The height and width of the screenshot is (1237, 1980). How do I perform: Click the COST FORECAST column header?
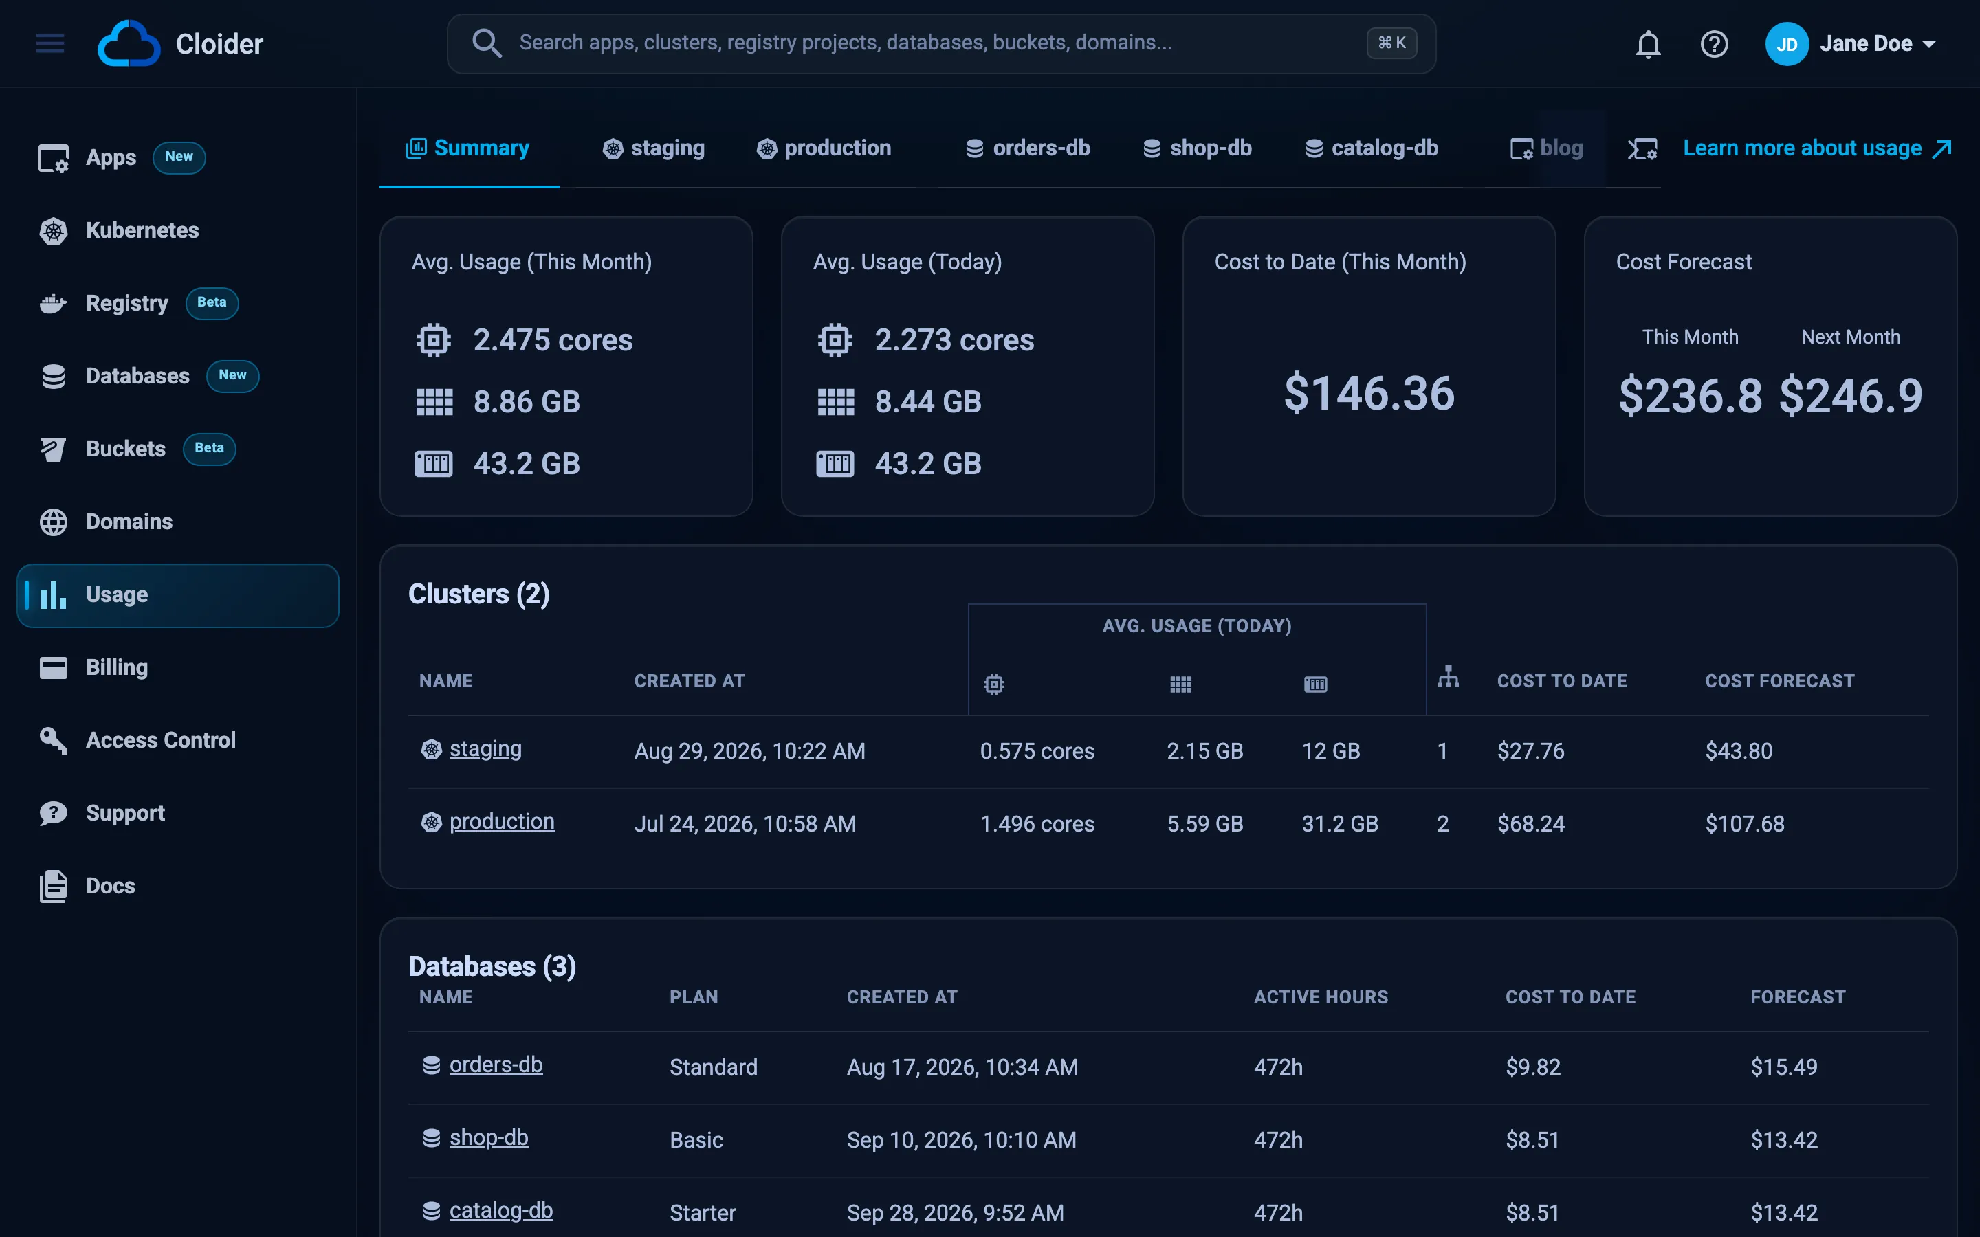(x=1779, y=680)
